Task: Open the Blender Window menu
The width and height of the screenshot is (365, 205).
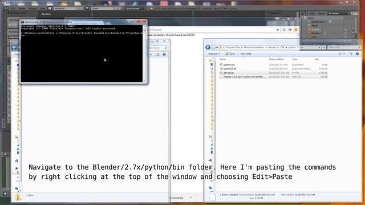Action: (33, 9)
